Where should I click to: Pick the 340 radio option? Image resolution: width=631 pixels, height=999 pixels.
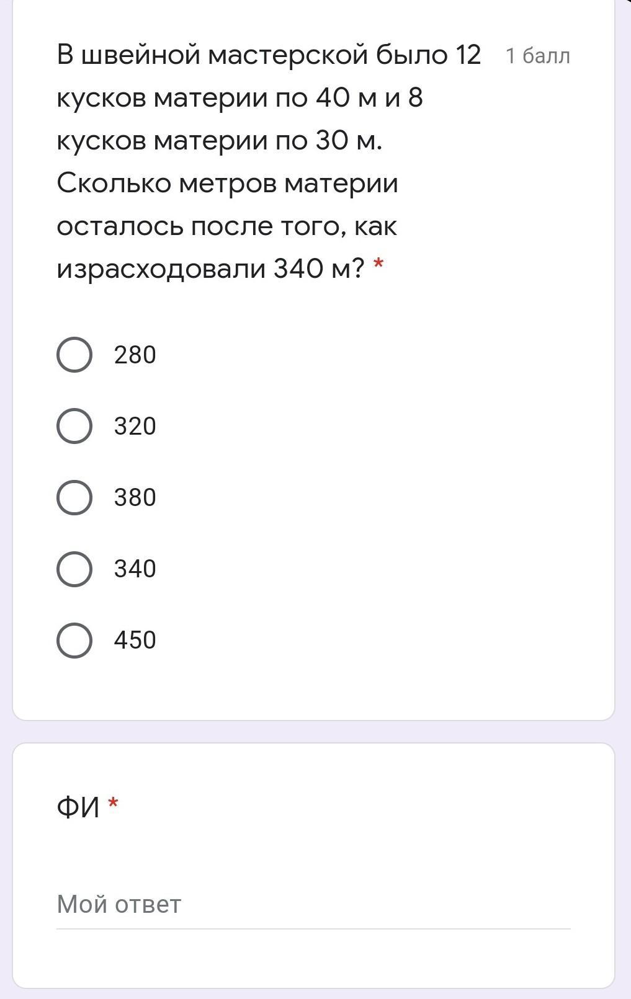click(74, 569)
